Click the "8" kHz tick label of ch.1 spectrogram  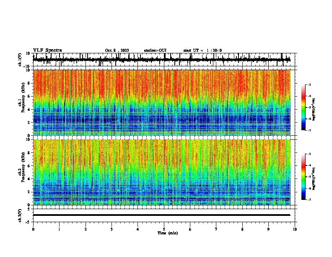(29, 83)
